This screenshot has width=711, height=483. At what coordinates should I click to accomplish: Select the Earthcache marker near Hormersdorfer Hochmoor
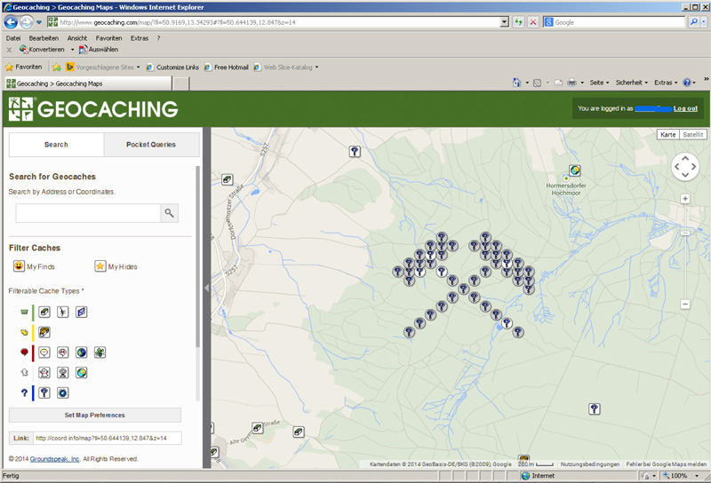pyautogui.click(x=575, y=170)
